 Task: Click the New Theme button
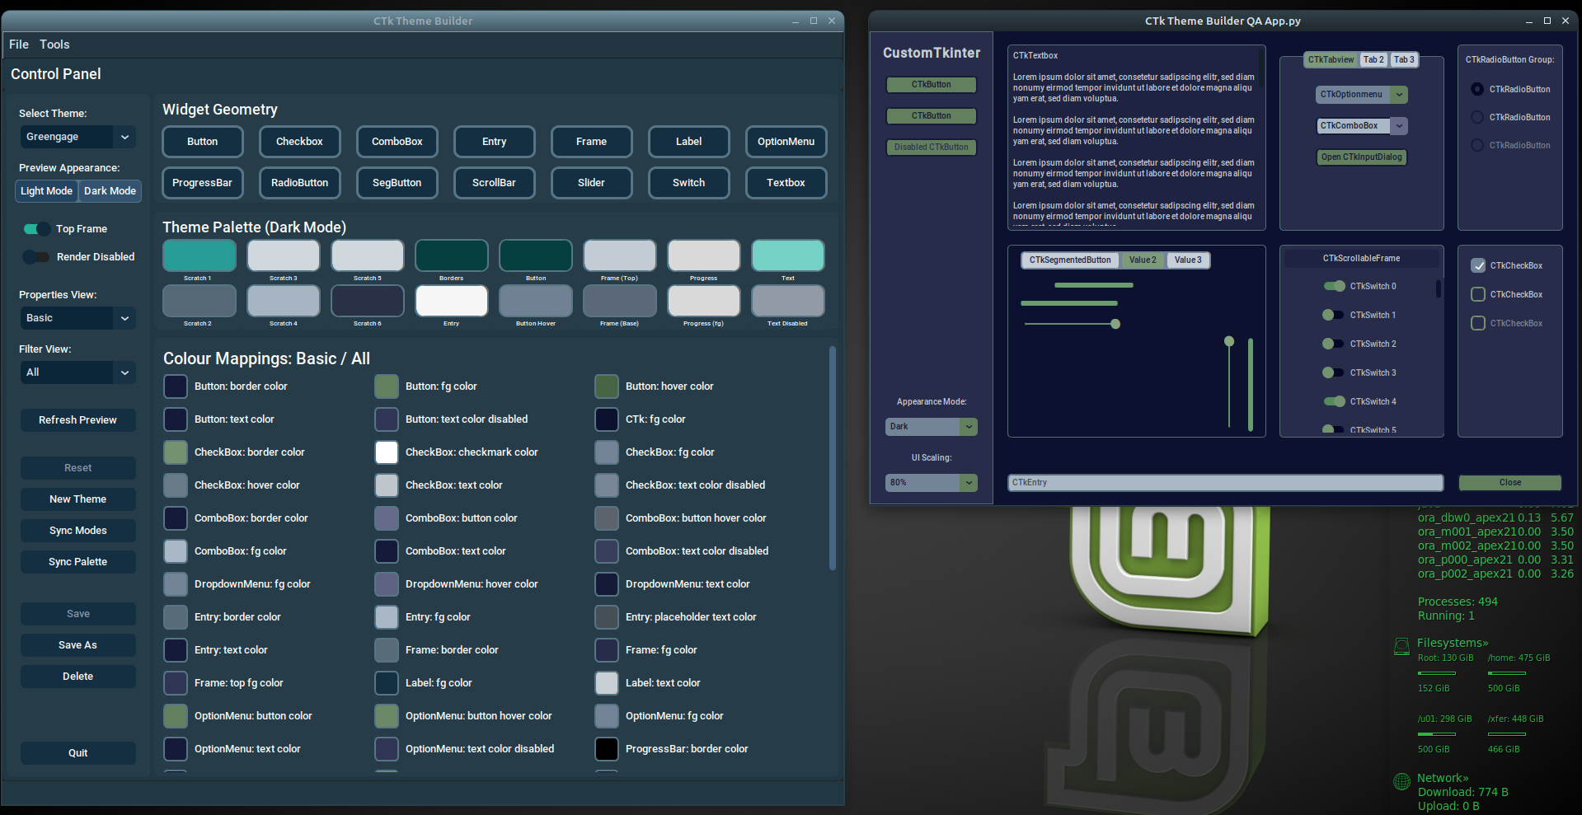click(x=77, y=499)
